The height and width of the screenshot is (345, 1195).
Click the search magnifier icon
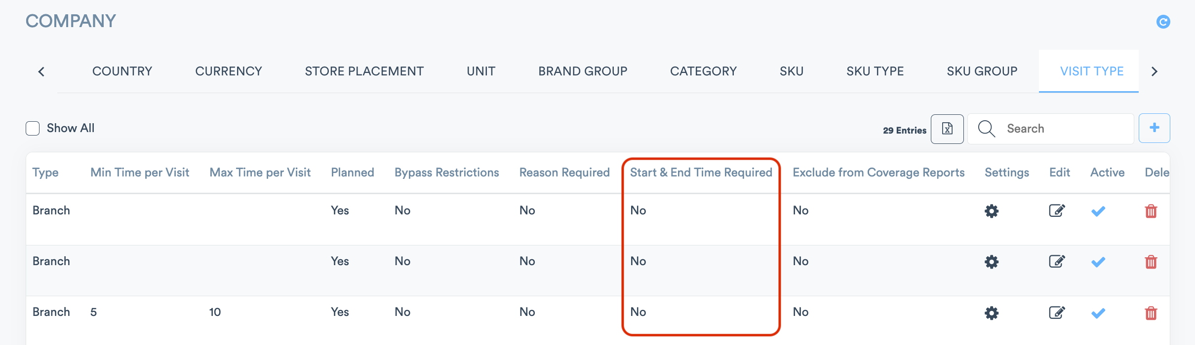(986, 129)
